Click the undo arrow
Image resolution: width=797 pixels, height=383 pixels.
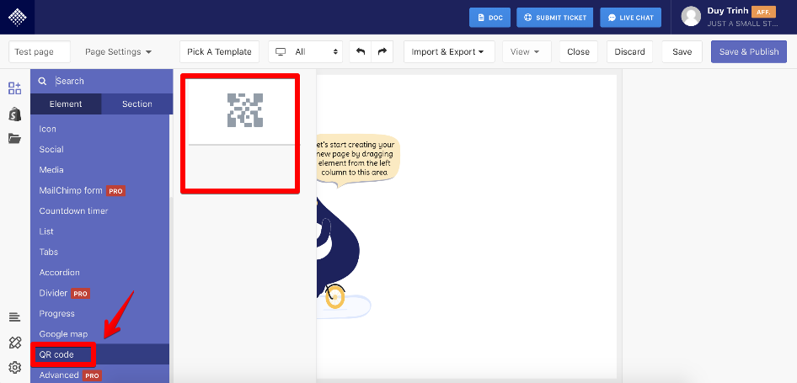pyautogui.click(x=361, y=52)
